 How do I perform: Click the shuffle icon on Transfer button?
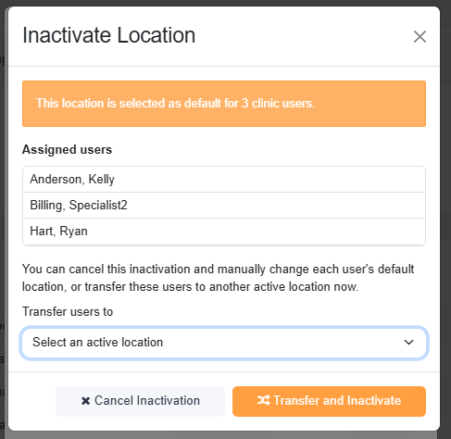(264, 400)
